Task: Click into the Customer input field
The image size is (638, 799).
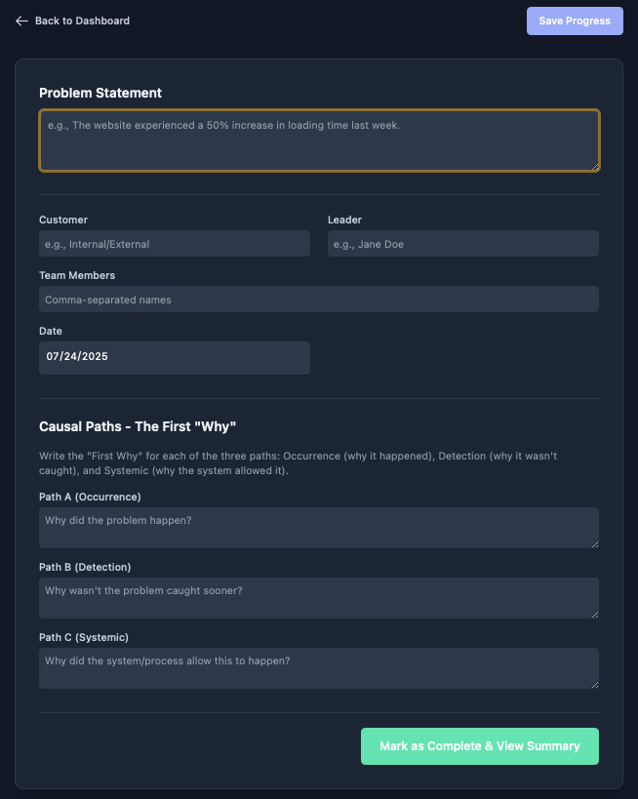Action: coord(175,244)
